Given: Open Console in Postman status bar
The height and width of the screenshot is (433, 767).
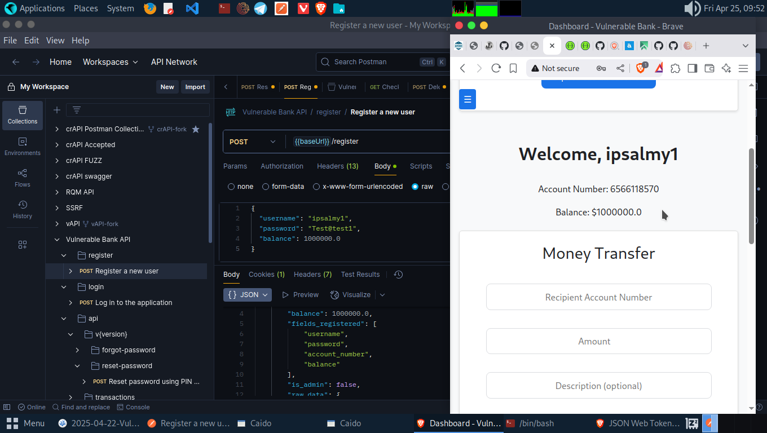Looking at the screenshot, I should [x=133, y=407].
